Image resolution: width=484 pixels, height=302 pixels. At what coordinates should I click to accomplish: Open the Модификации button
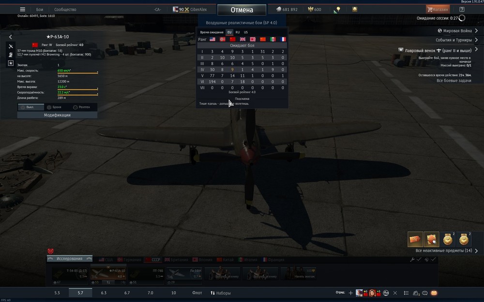click(x=57, y=115)
